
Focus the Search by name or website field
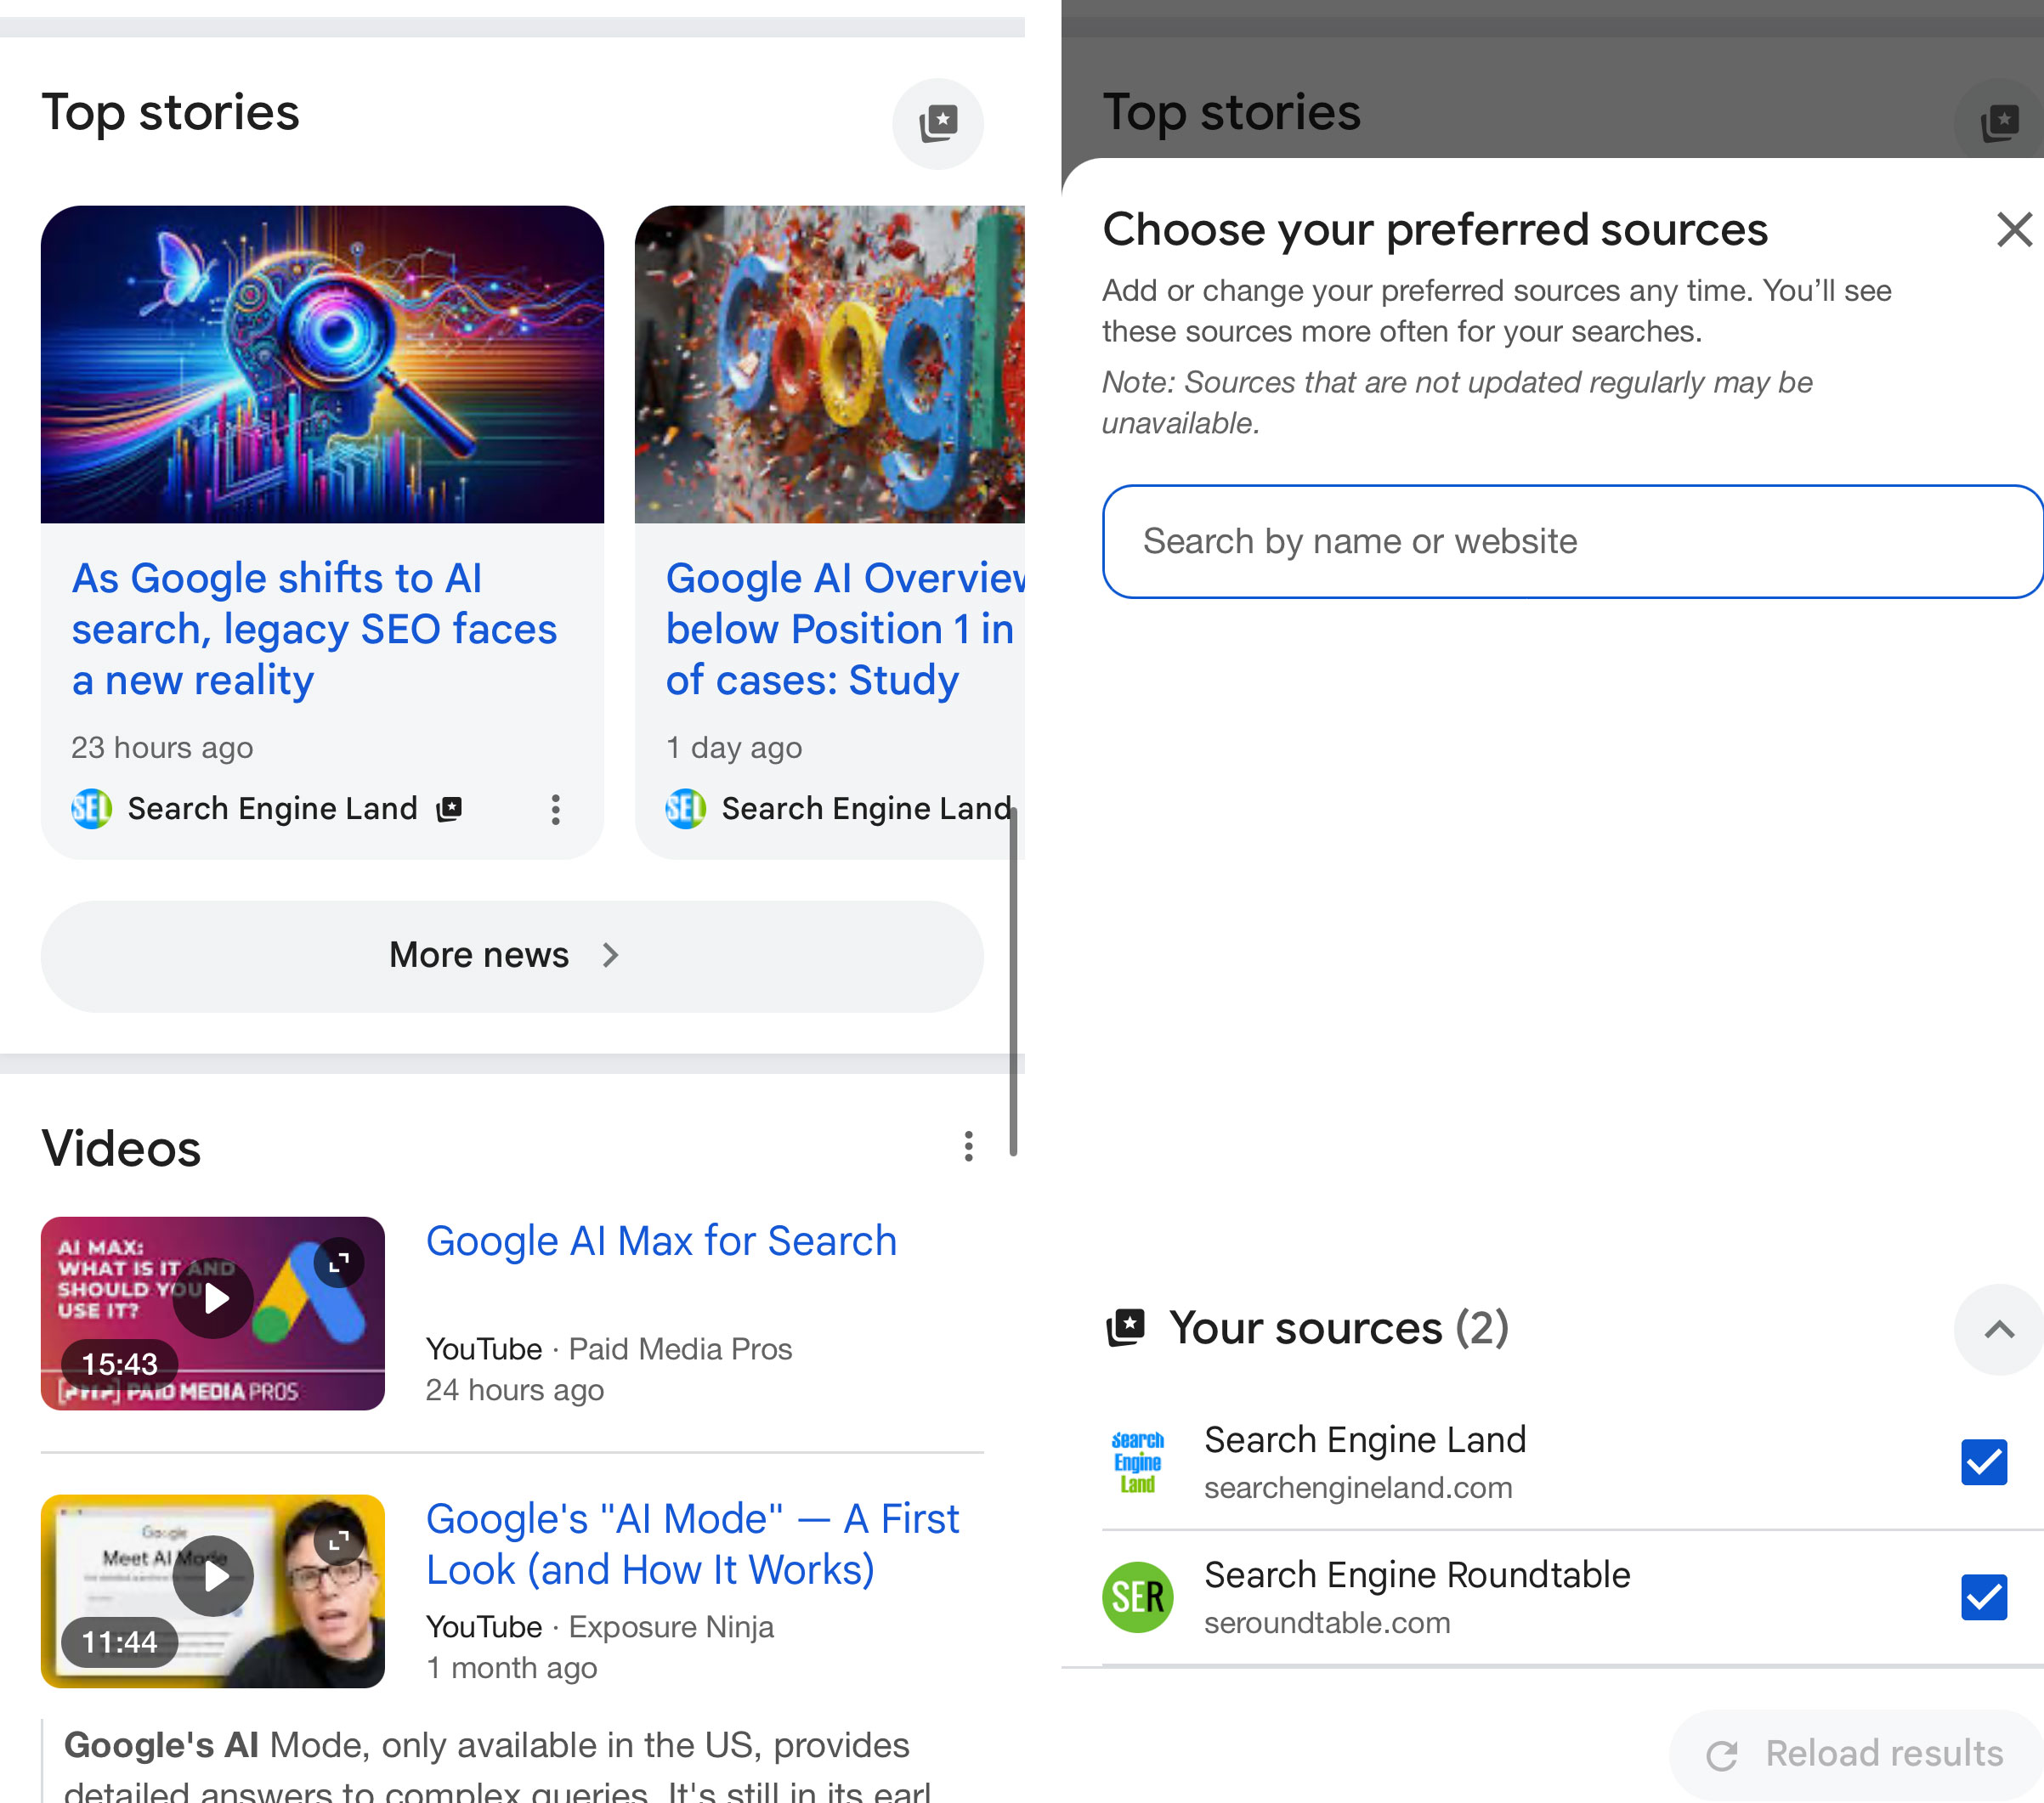1570,541
